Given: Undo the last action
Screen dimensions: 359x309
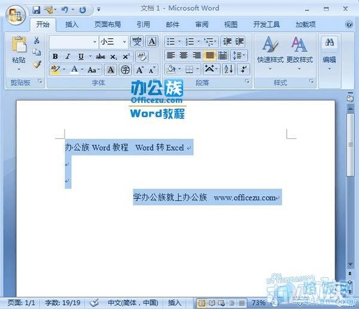Looking at the screenshot, I should pyautogui.click(x=65, y=10).
